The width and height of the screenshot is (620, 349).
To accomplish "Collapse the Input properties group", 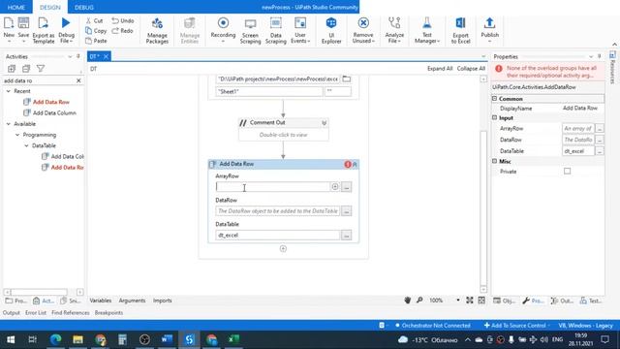I will tap(494, 117).
